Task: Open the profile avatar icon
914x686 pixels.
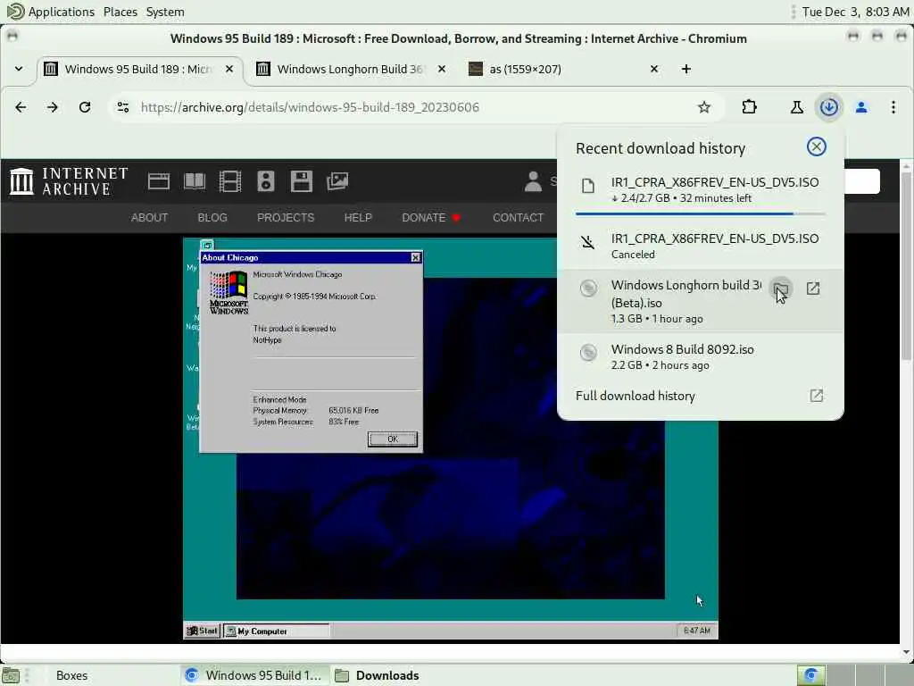Action: pos(861,107)
